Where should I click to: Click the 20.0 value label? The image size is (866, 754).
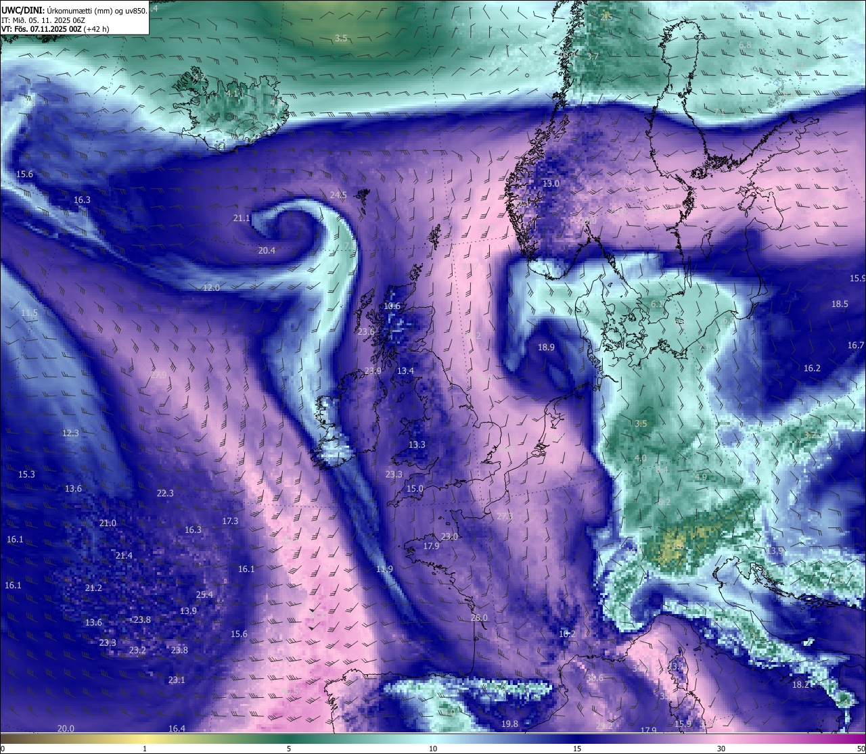pyautogui.click(x=66, y=728)
